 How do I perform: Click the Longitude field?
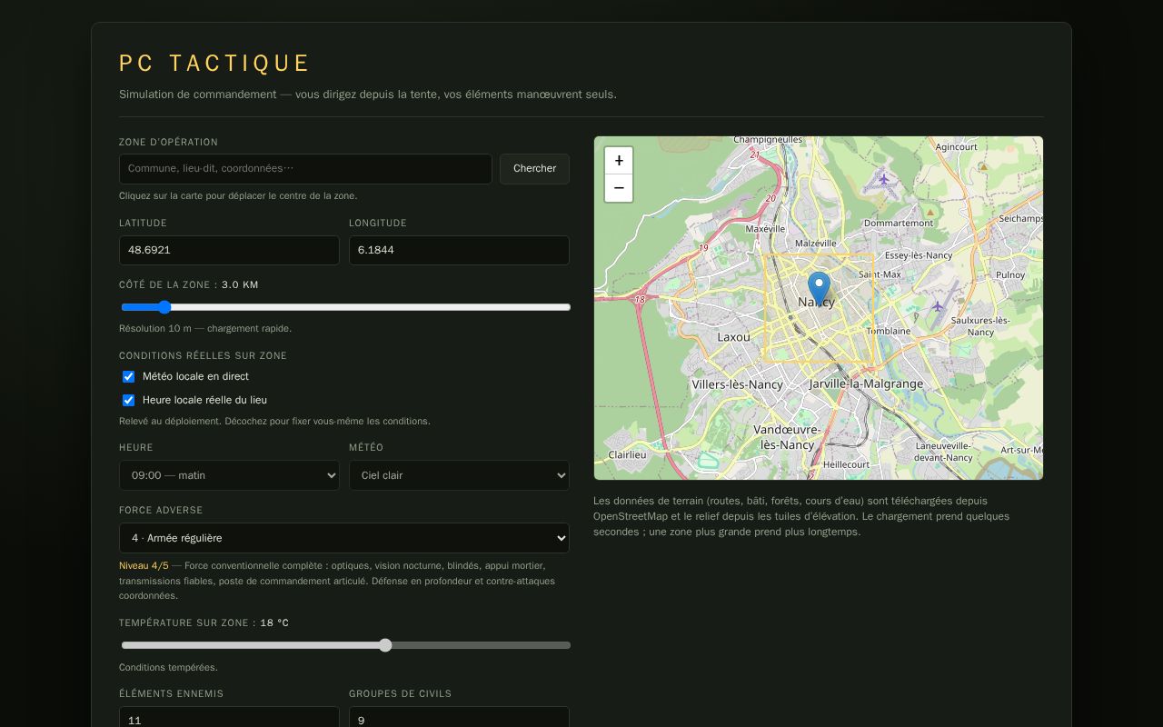(459, 251)
